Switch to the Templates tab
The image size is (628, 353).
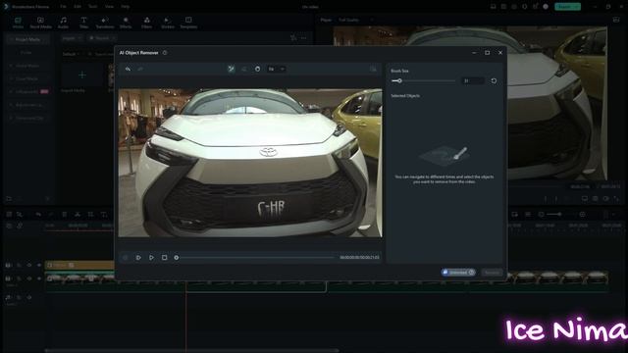(x=188, y=23)
